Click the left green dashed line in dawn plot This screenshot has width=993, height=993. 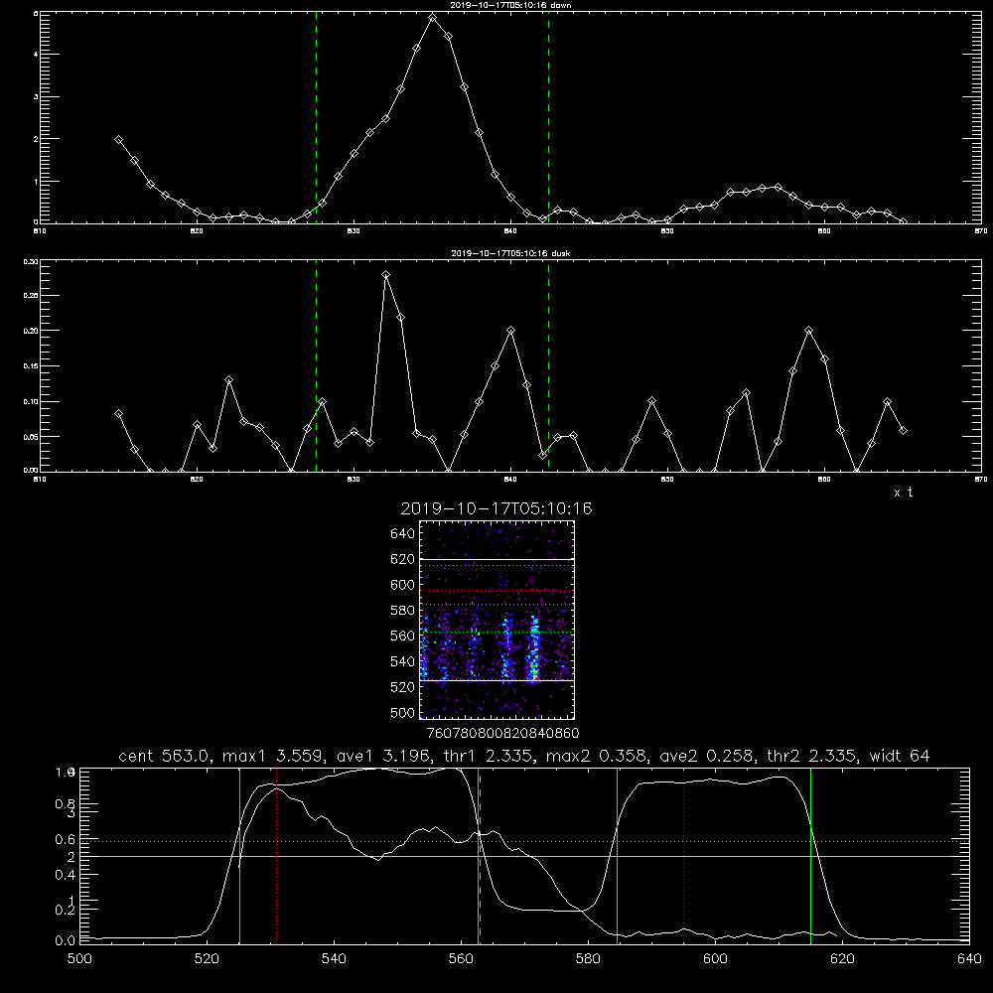(316, 118)
